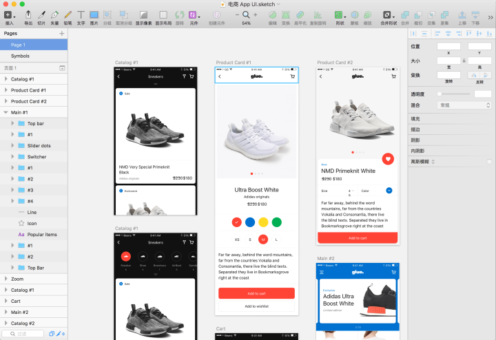Click the distribute horizontally icon

point(414,33)
